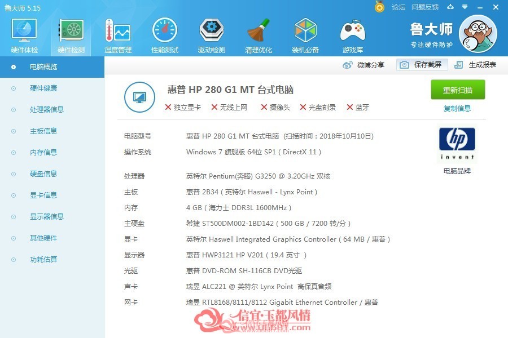Click the Windows 7 旗舰版 operating system text
The height and width of the screenshot is (338, 508).
pos(253,152)
